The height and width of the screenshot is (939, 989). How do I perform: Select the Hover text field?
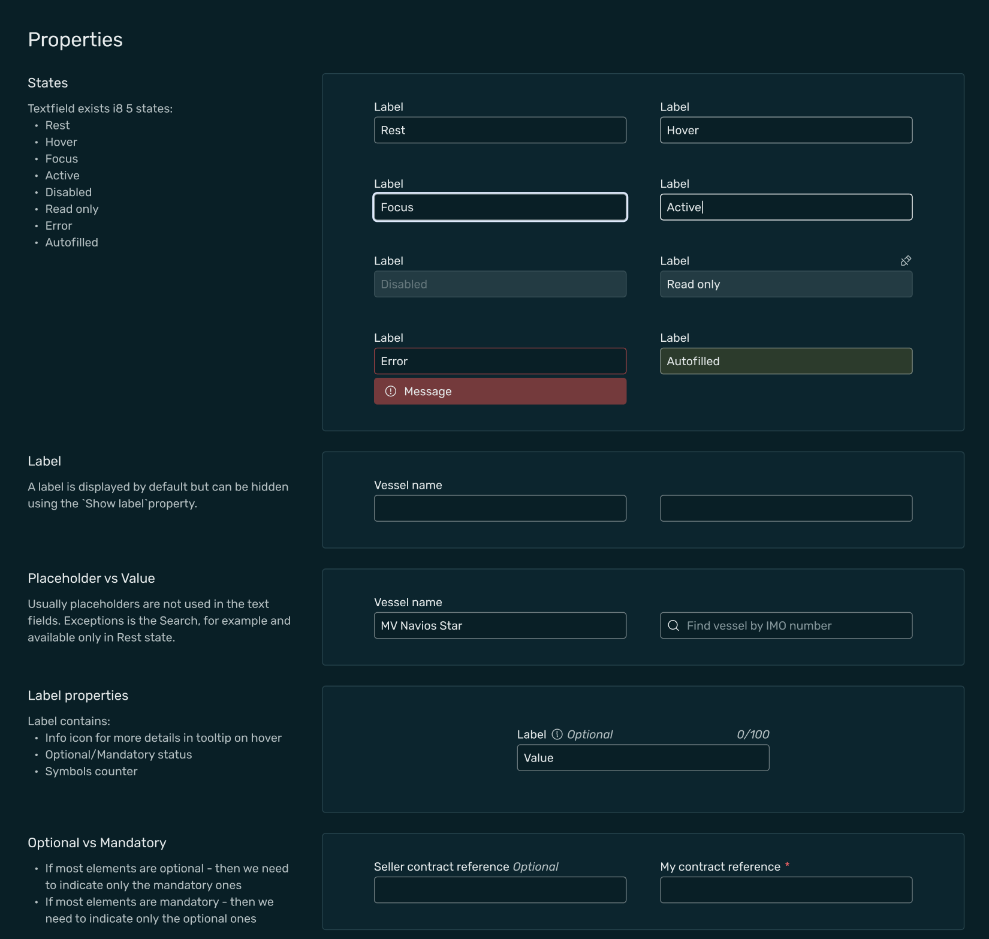(x=786, y=130)
